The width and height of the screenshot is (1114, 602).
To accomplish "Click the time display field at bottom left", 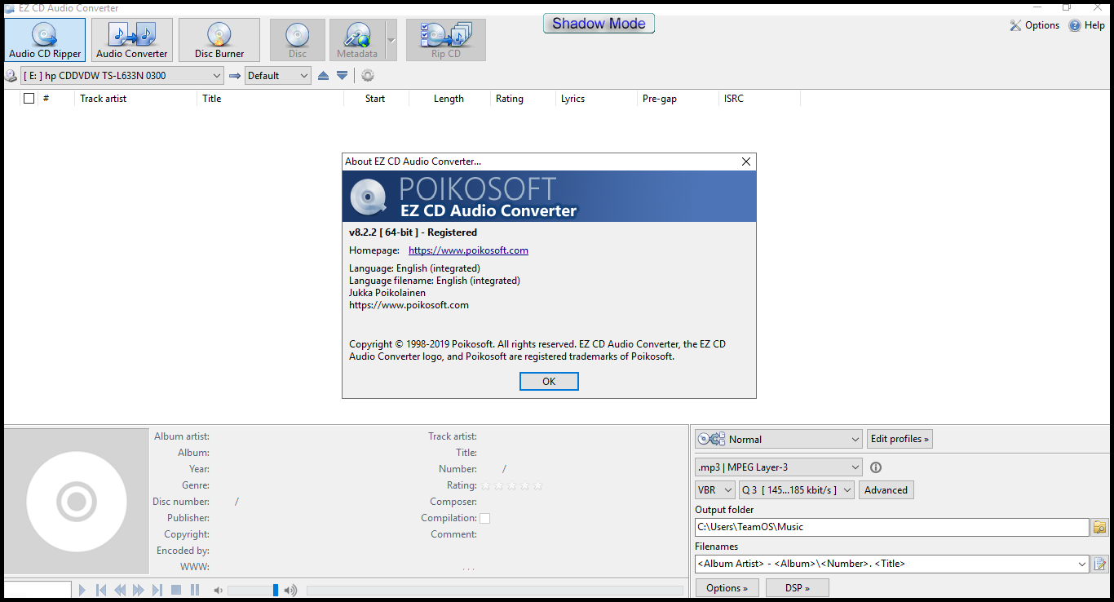I will click(38, 590).
